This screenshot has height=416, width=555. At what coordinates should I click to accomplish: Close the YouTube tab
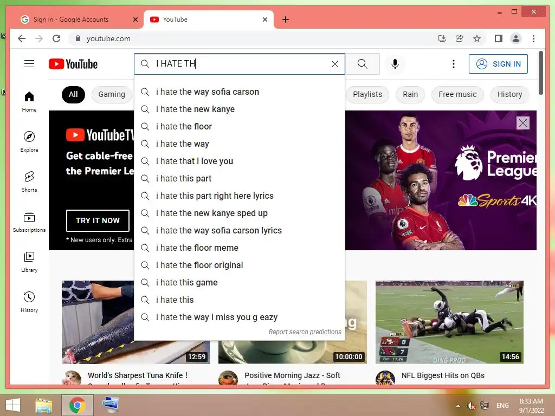pos(264,19)
